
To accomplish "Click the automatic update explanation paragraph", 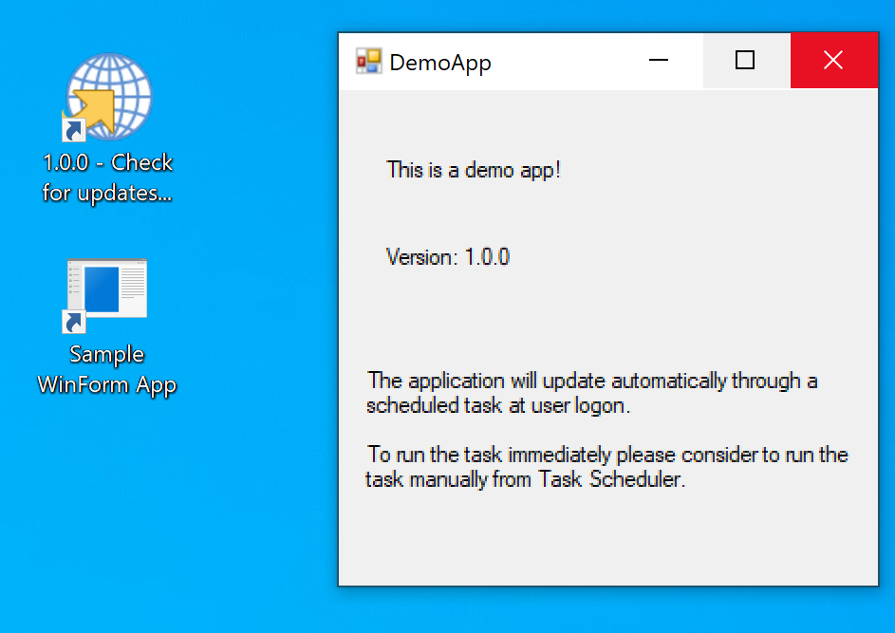I will pos(590,392).
